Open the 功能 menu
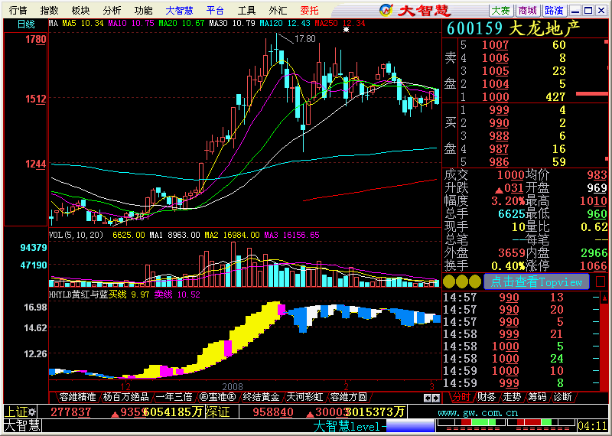This screenshot has height=436, width=612. point(143,11)
